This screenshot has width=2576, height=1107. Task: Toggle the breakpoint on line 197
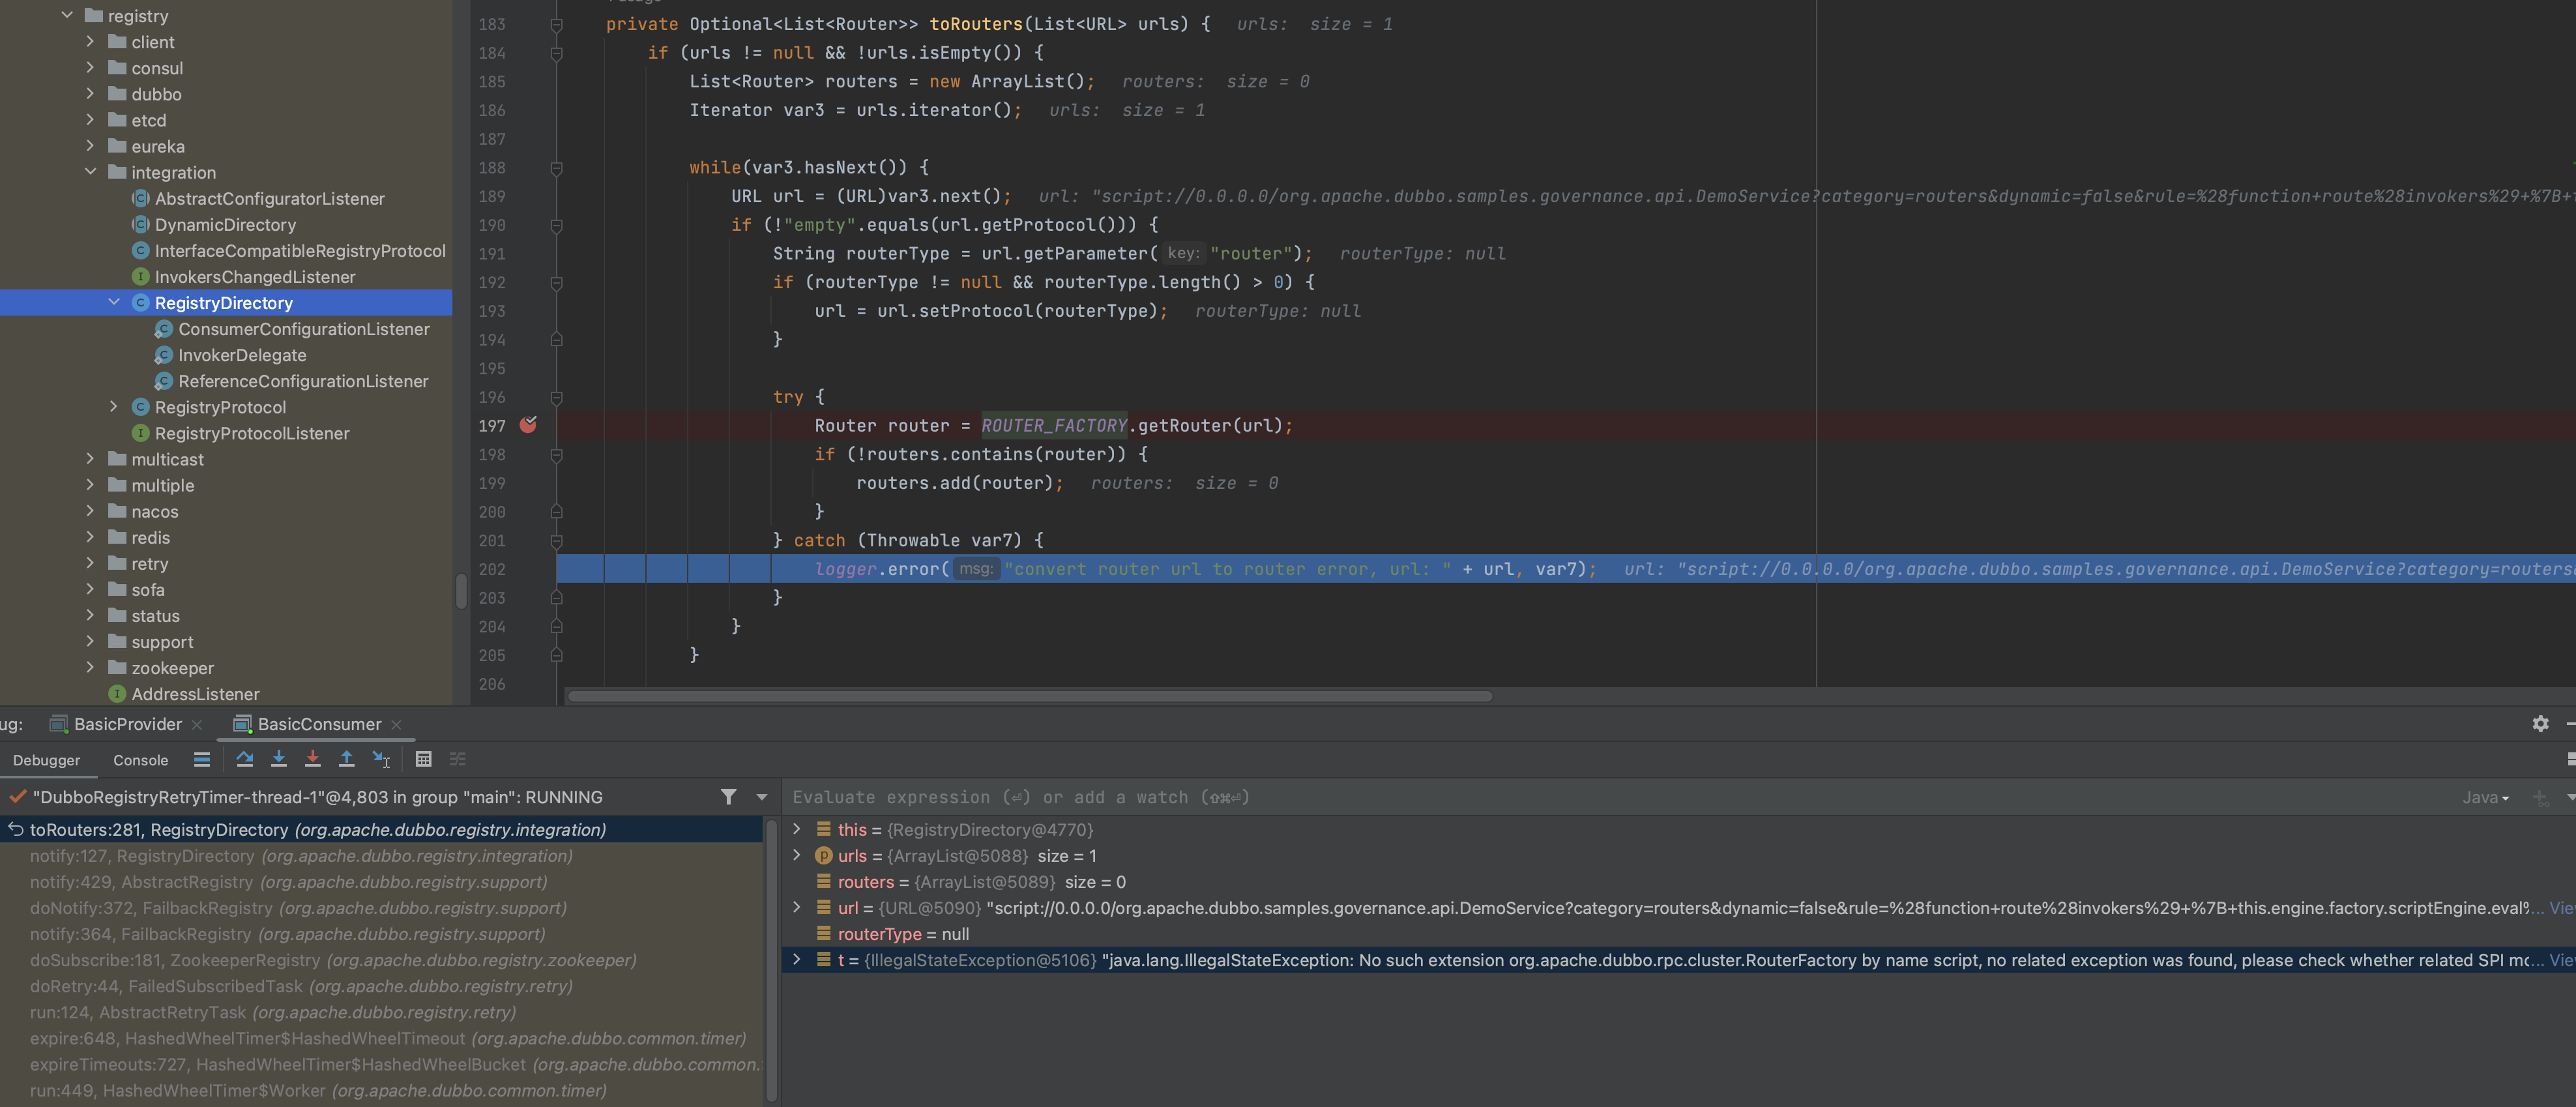point(528,425)
